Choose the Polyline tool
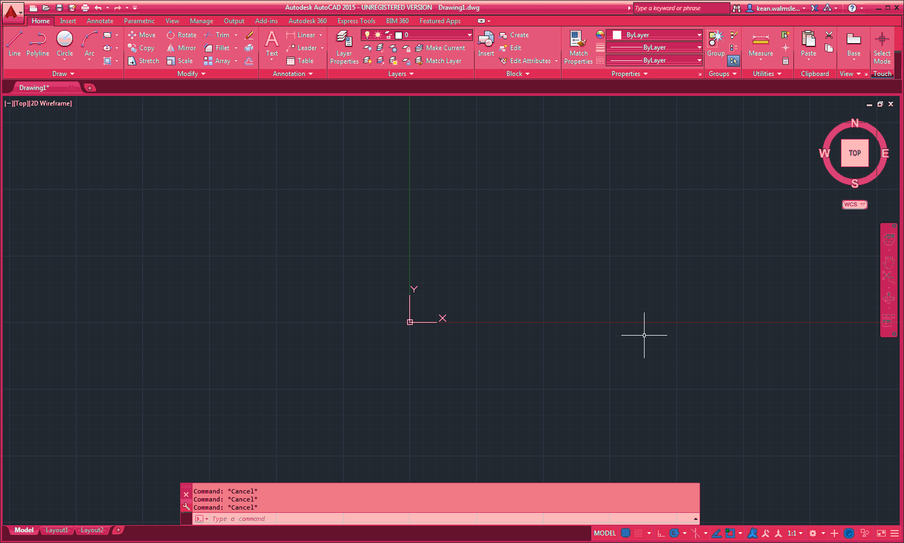This screenshot has width=904, height=543. point(38,43)
